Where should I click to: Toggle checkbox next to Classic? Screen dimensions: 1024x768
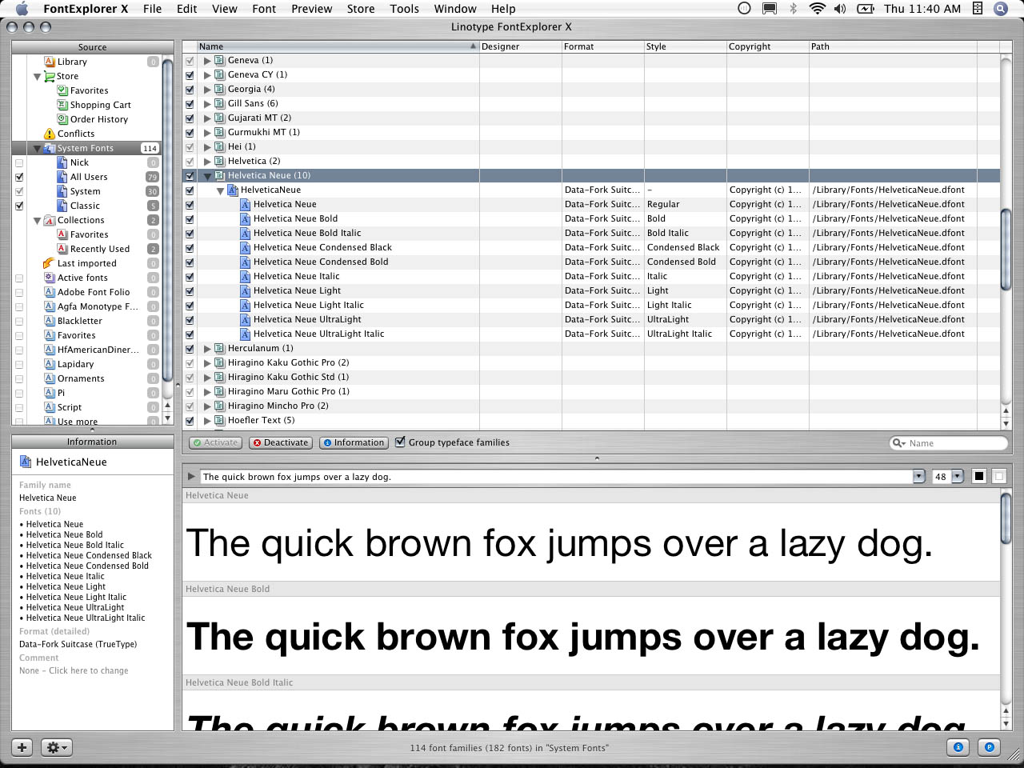coord(19,206)
